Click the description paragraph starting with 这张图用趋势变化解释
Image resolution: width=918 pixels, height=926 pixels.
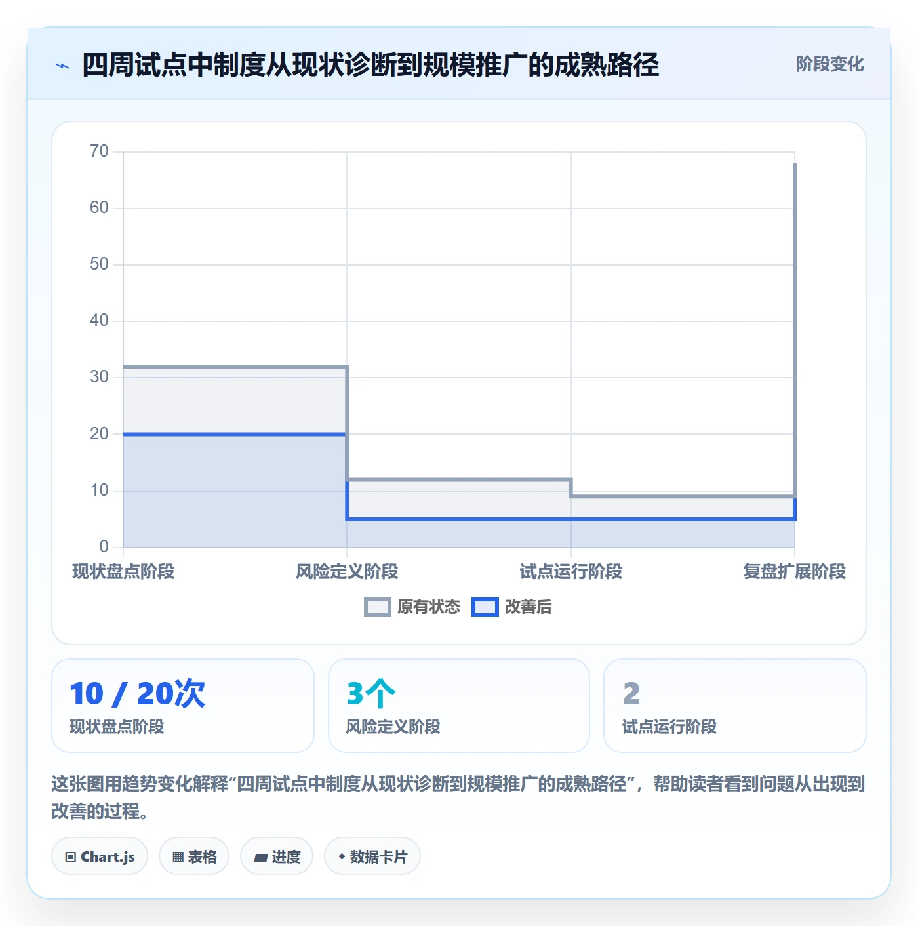click(x=458, y=797)
